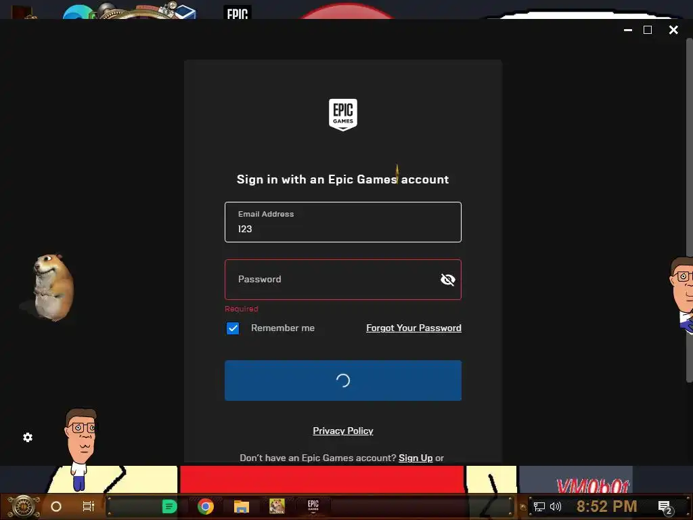Open Task View on the taskbar
The height and width of the screenshot is (520, 693).
click(89, 506)
